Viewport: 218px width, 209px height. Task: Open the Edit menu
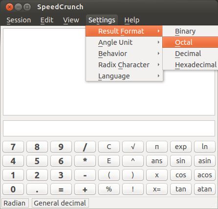coord(47,20)
